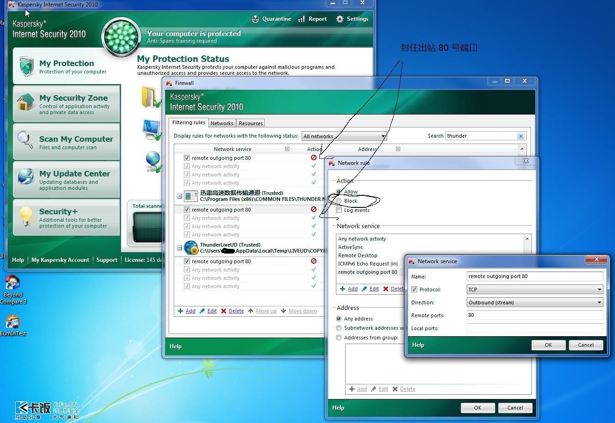Select remote outgoing port 80 in service list

click(x=368, y=272)
